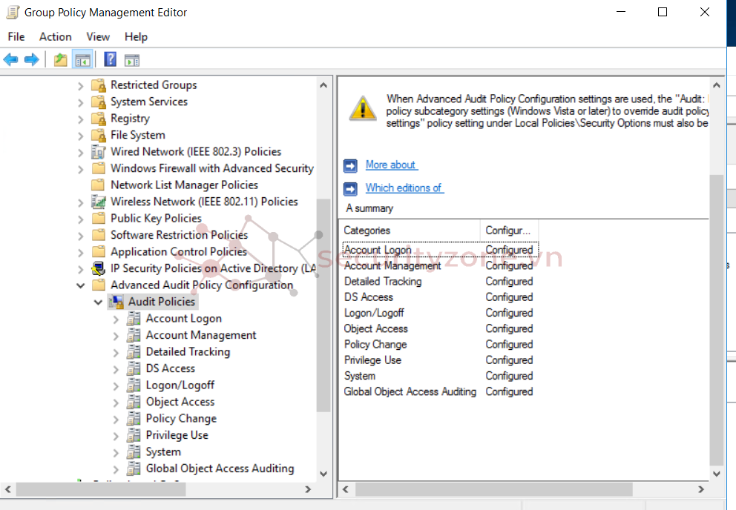736x510 pixels.
Task: Toggle the Show/Hide Console Tree icon
Action: [82, 60]
